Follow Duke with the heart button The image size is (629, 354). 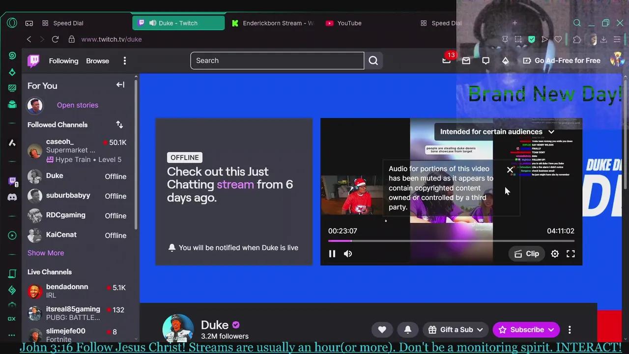click(x=382, y=330)
